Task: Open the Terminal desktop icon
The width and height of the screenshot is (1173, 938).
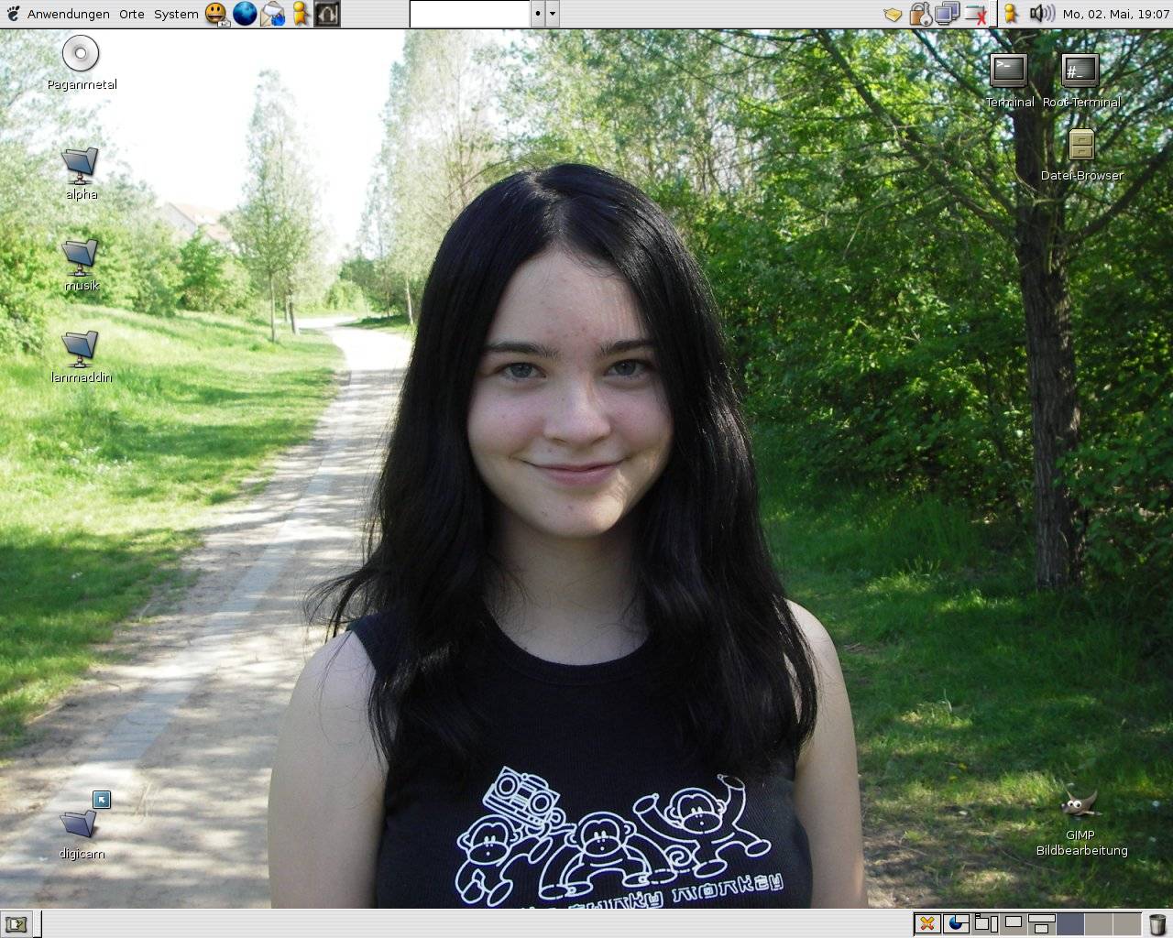Action: click(x=1008, y=71)
